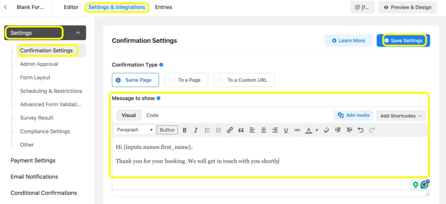Insert a numbered list
Viewport: 446px width, 204px height.
tap(219, 130)
